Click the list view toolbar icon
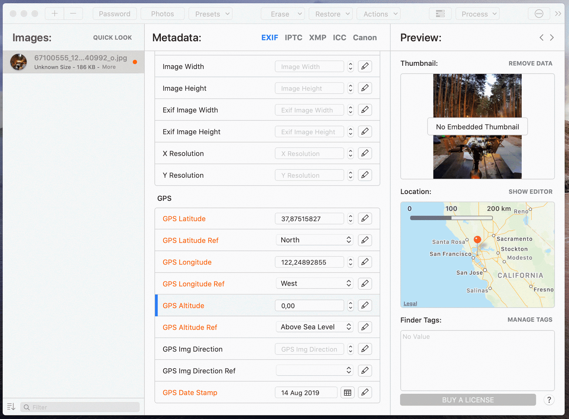569x419 pixels. point(440,14)
